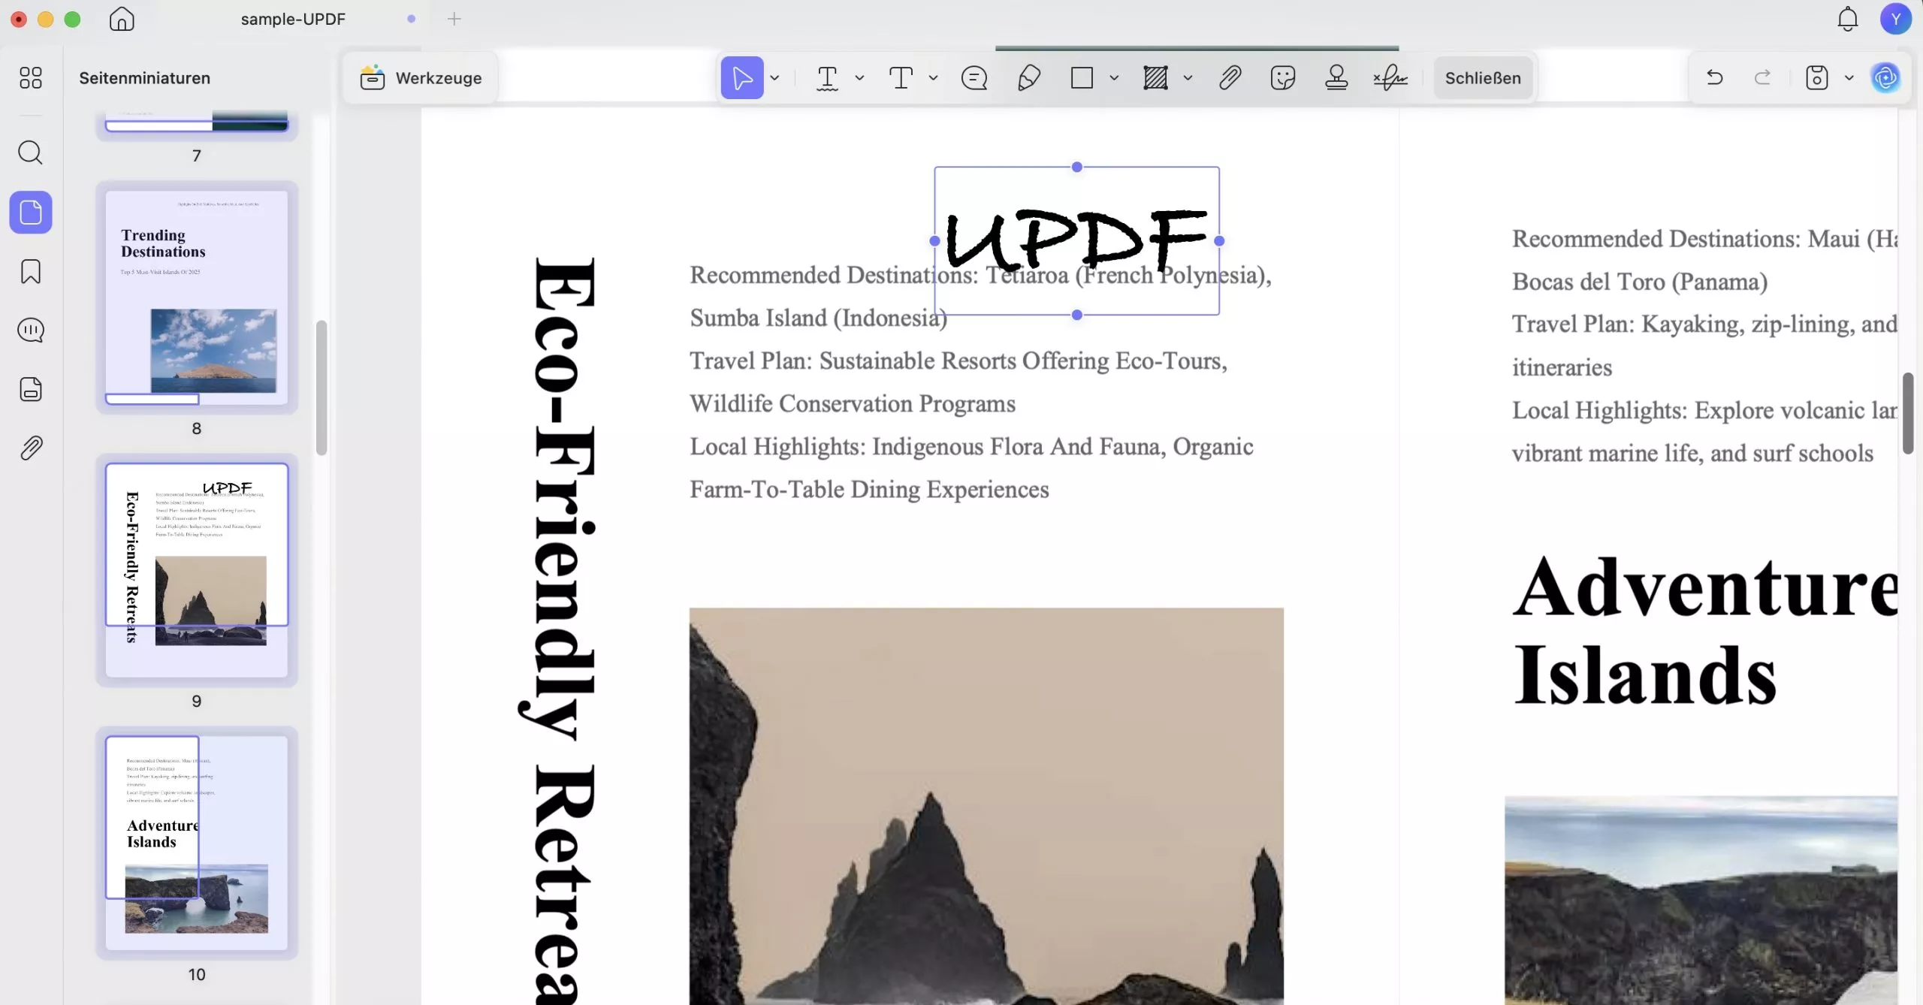Click the right resize handle of signature
Screen dimensions: 1923x1005
(1219, 241)
